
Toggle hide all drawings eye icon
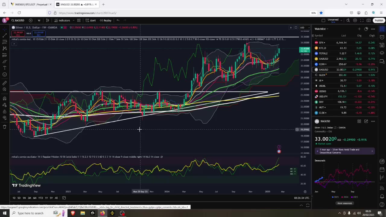pos(5,118)
